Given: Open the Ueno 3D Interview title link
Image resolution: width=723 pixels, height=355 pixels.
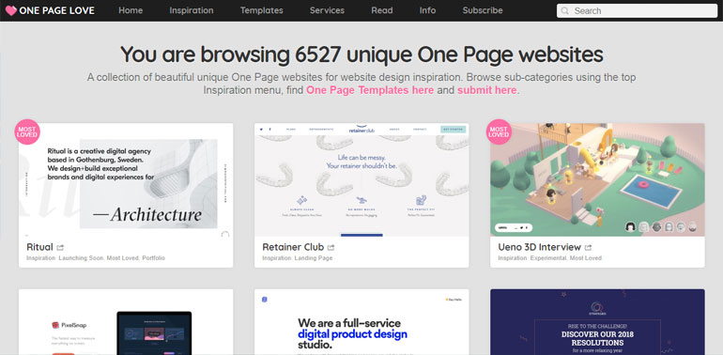Looking at the screenshot, I should [540, 247].
